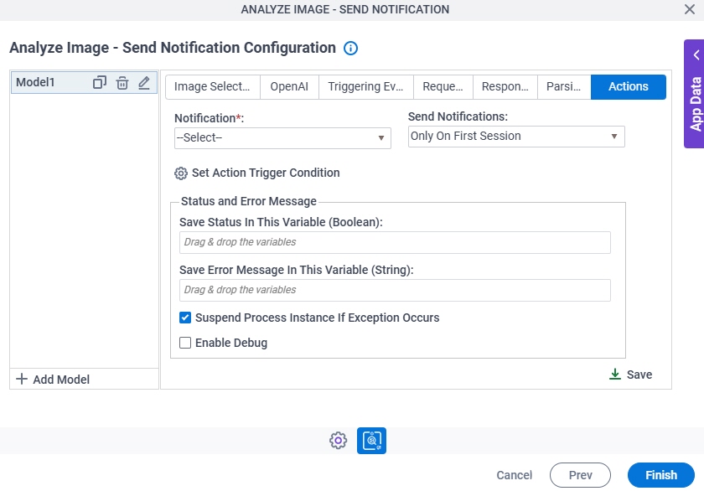Image resolution: width=704 pixels, height=491 pixels.
Task: Open the Parsi... tab
Action: click(564, 86)
